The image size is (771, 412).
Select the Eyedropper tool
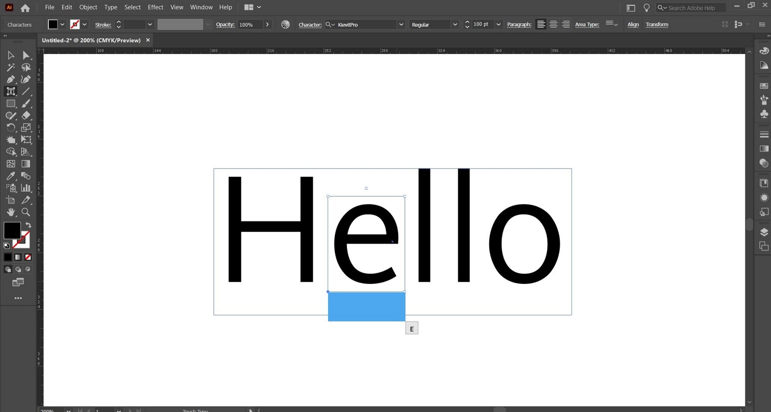tap(11, 176)
